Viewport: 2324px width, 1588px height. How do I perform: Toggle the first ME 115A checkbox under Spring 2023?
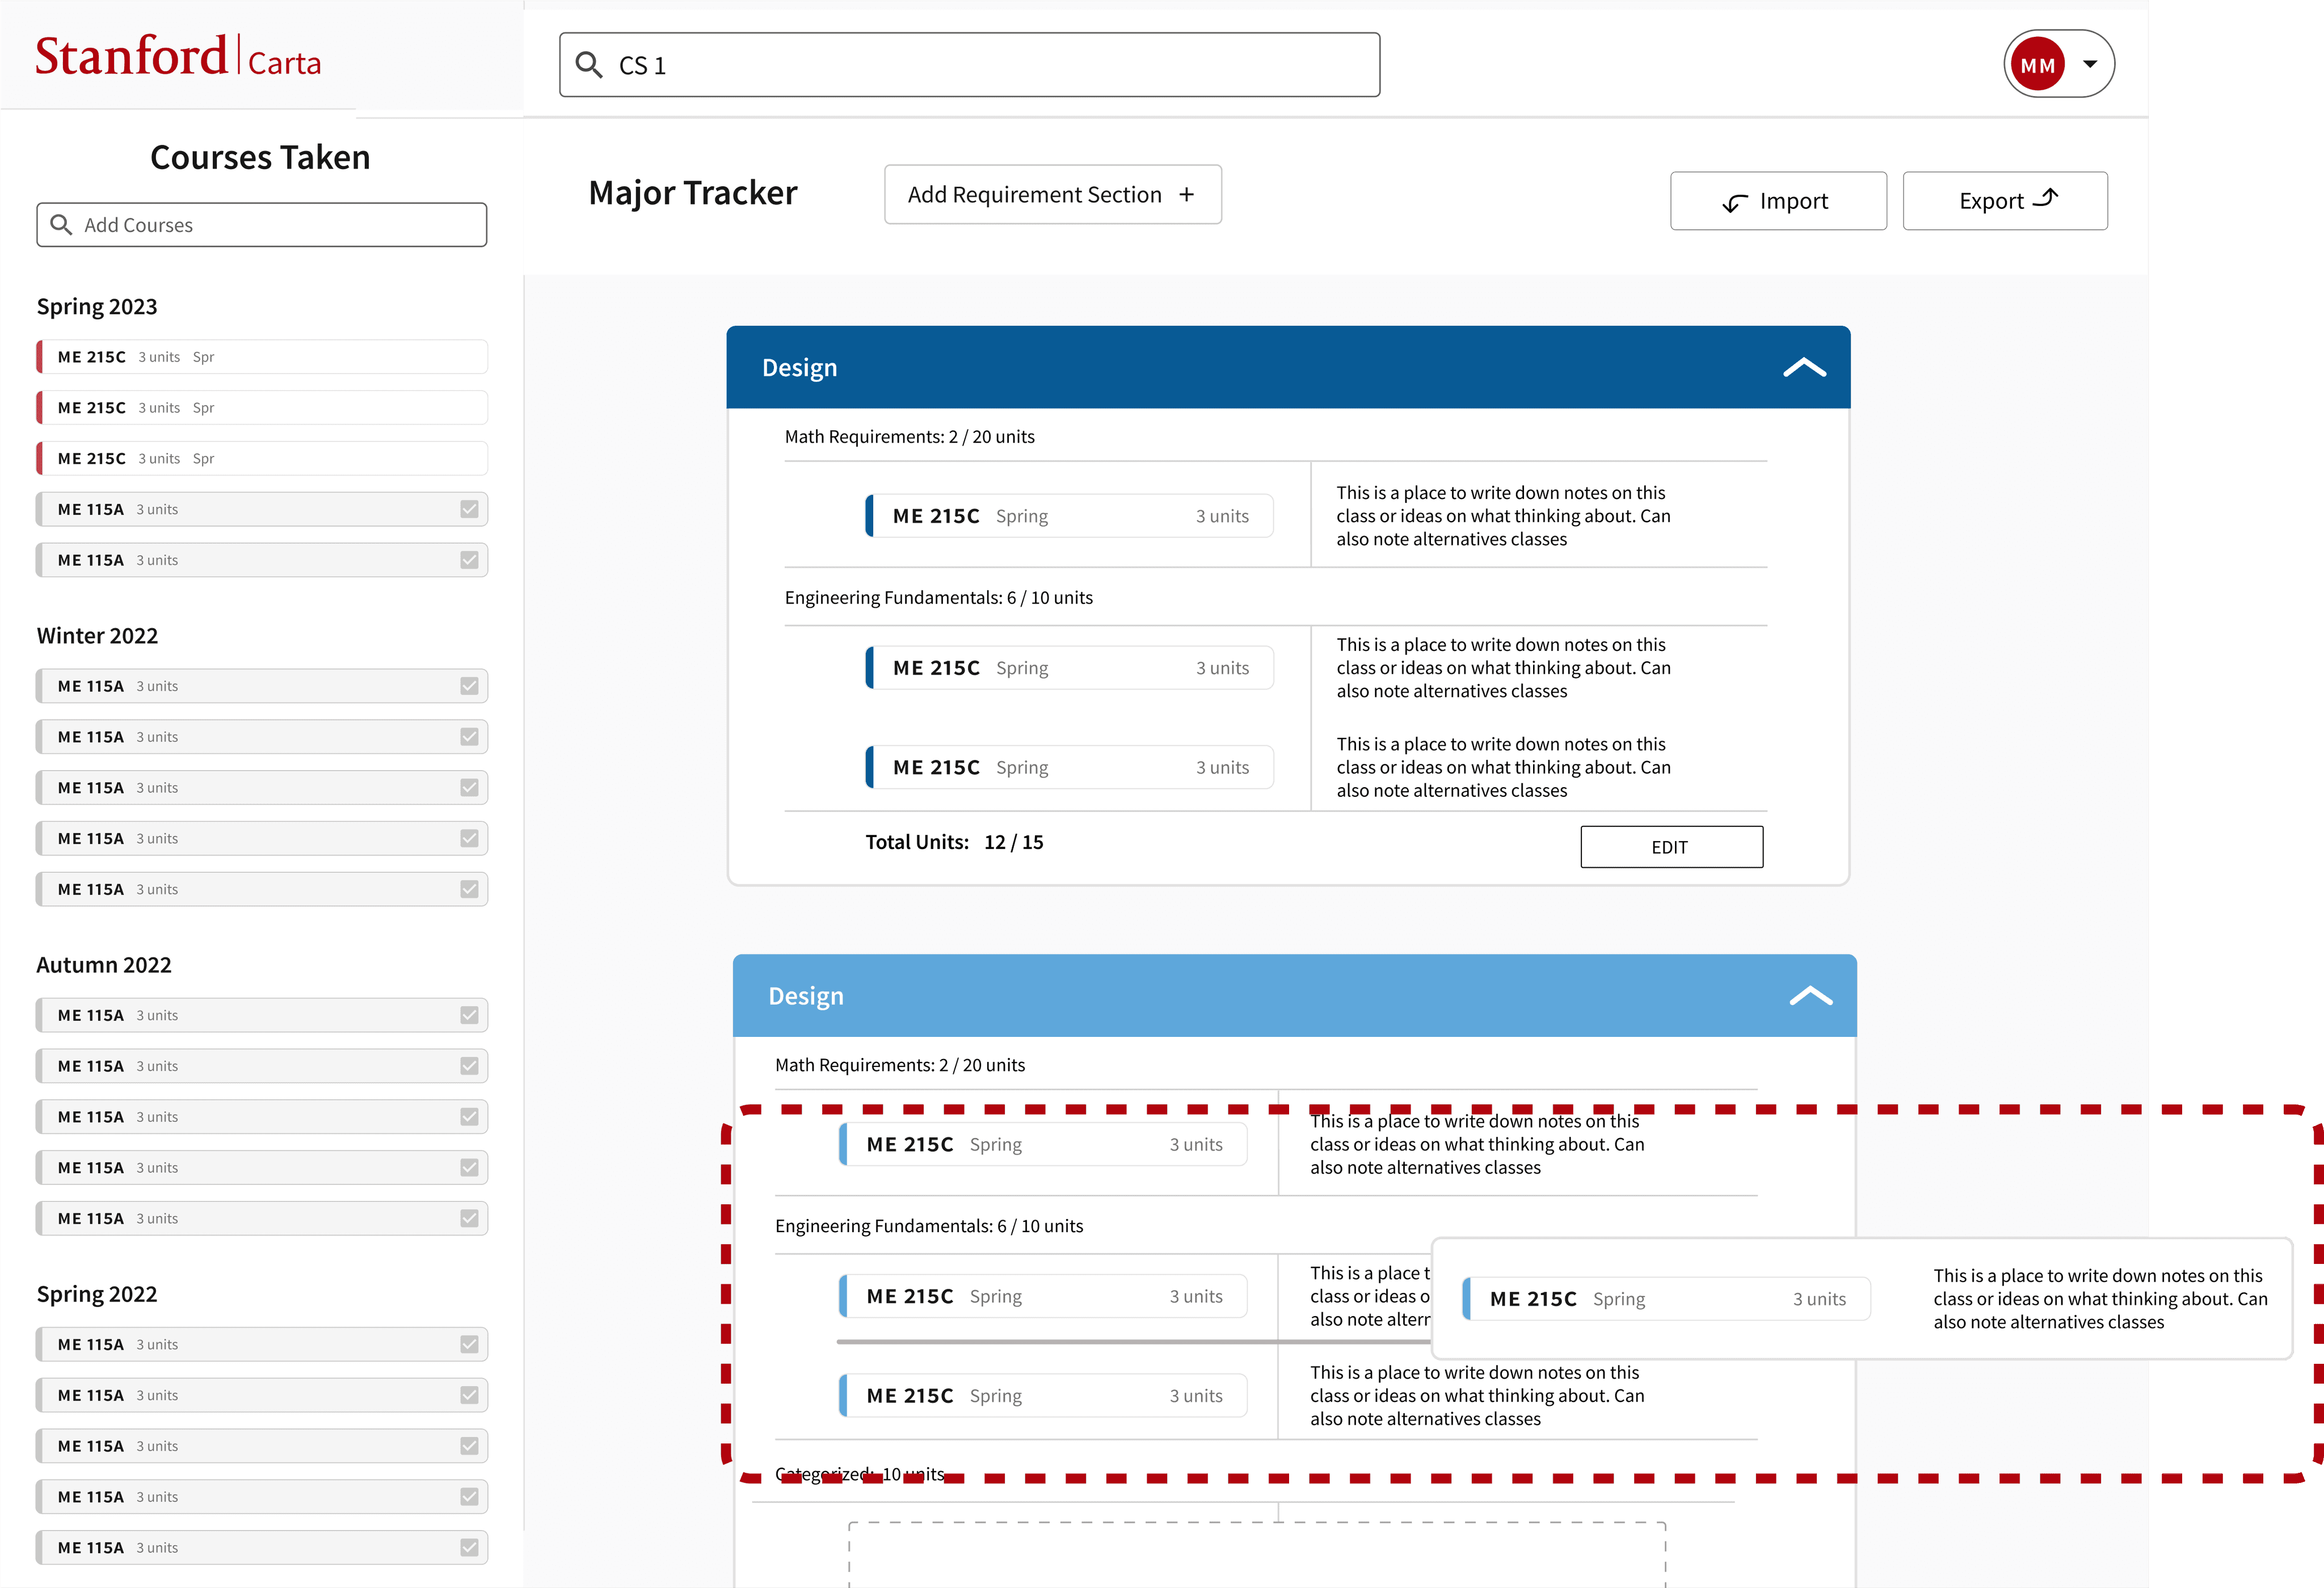(x=469, y=509)
